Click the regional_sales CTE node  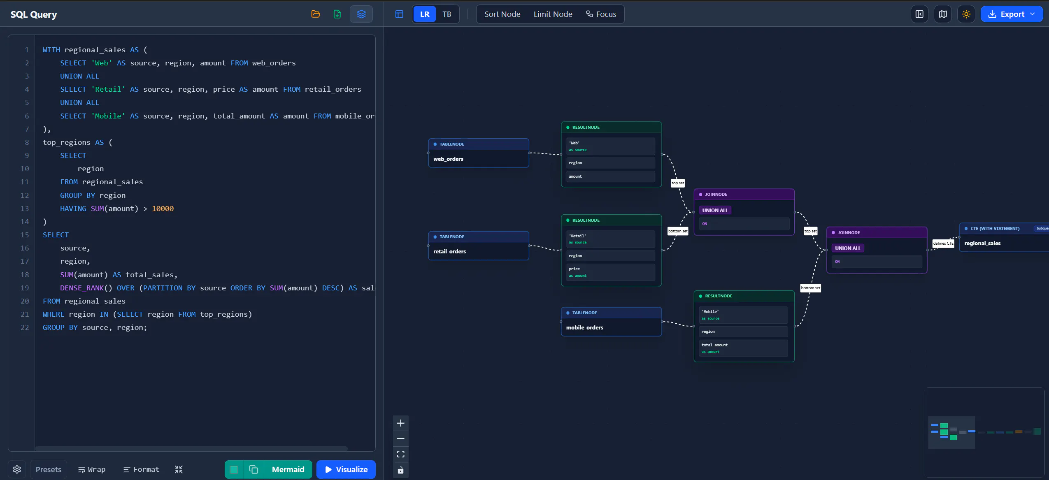1004,237
